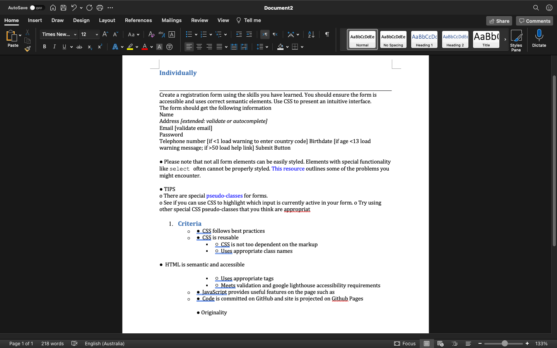The width and height of the screenshot is (557, 348).
Task: Save the document with the floppy disk icon
Action: (63, 8)
